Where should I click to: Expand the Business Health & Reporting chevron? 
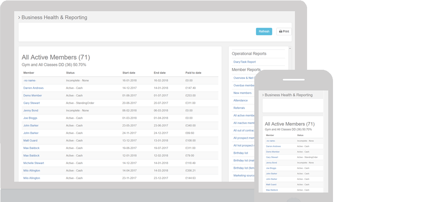tap(19, 18)
